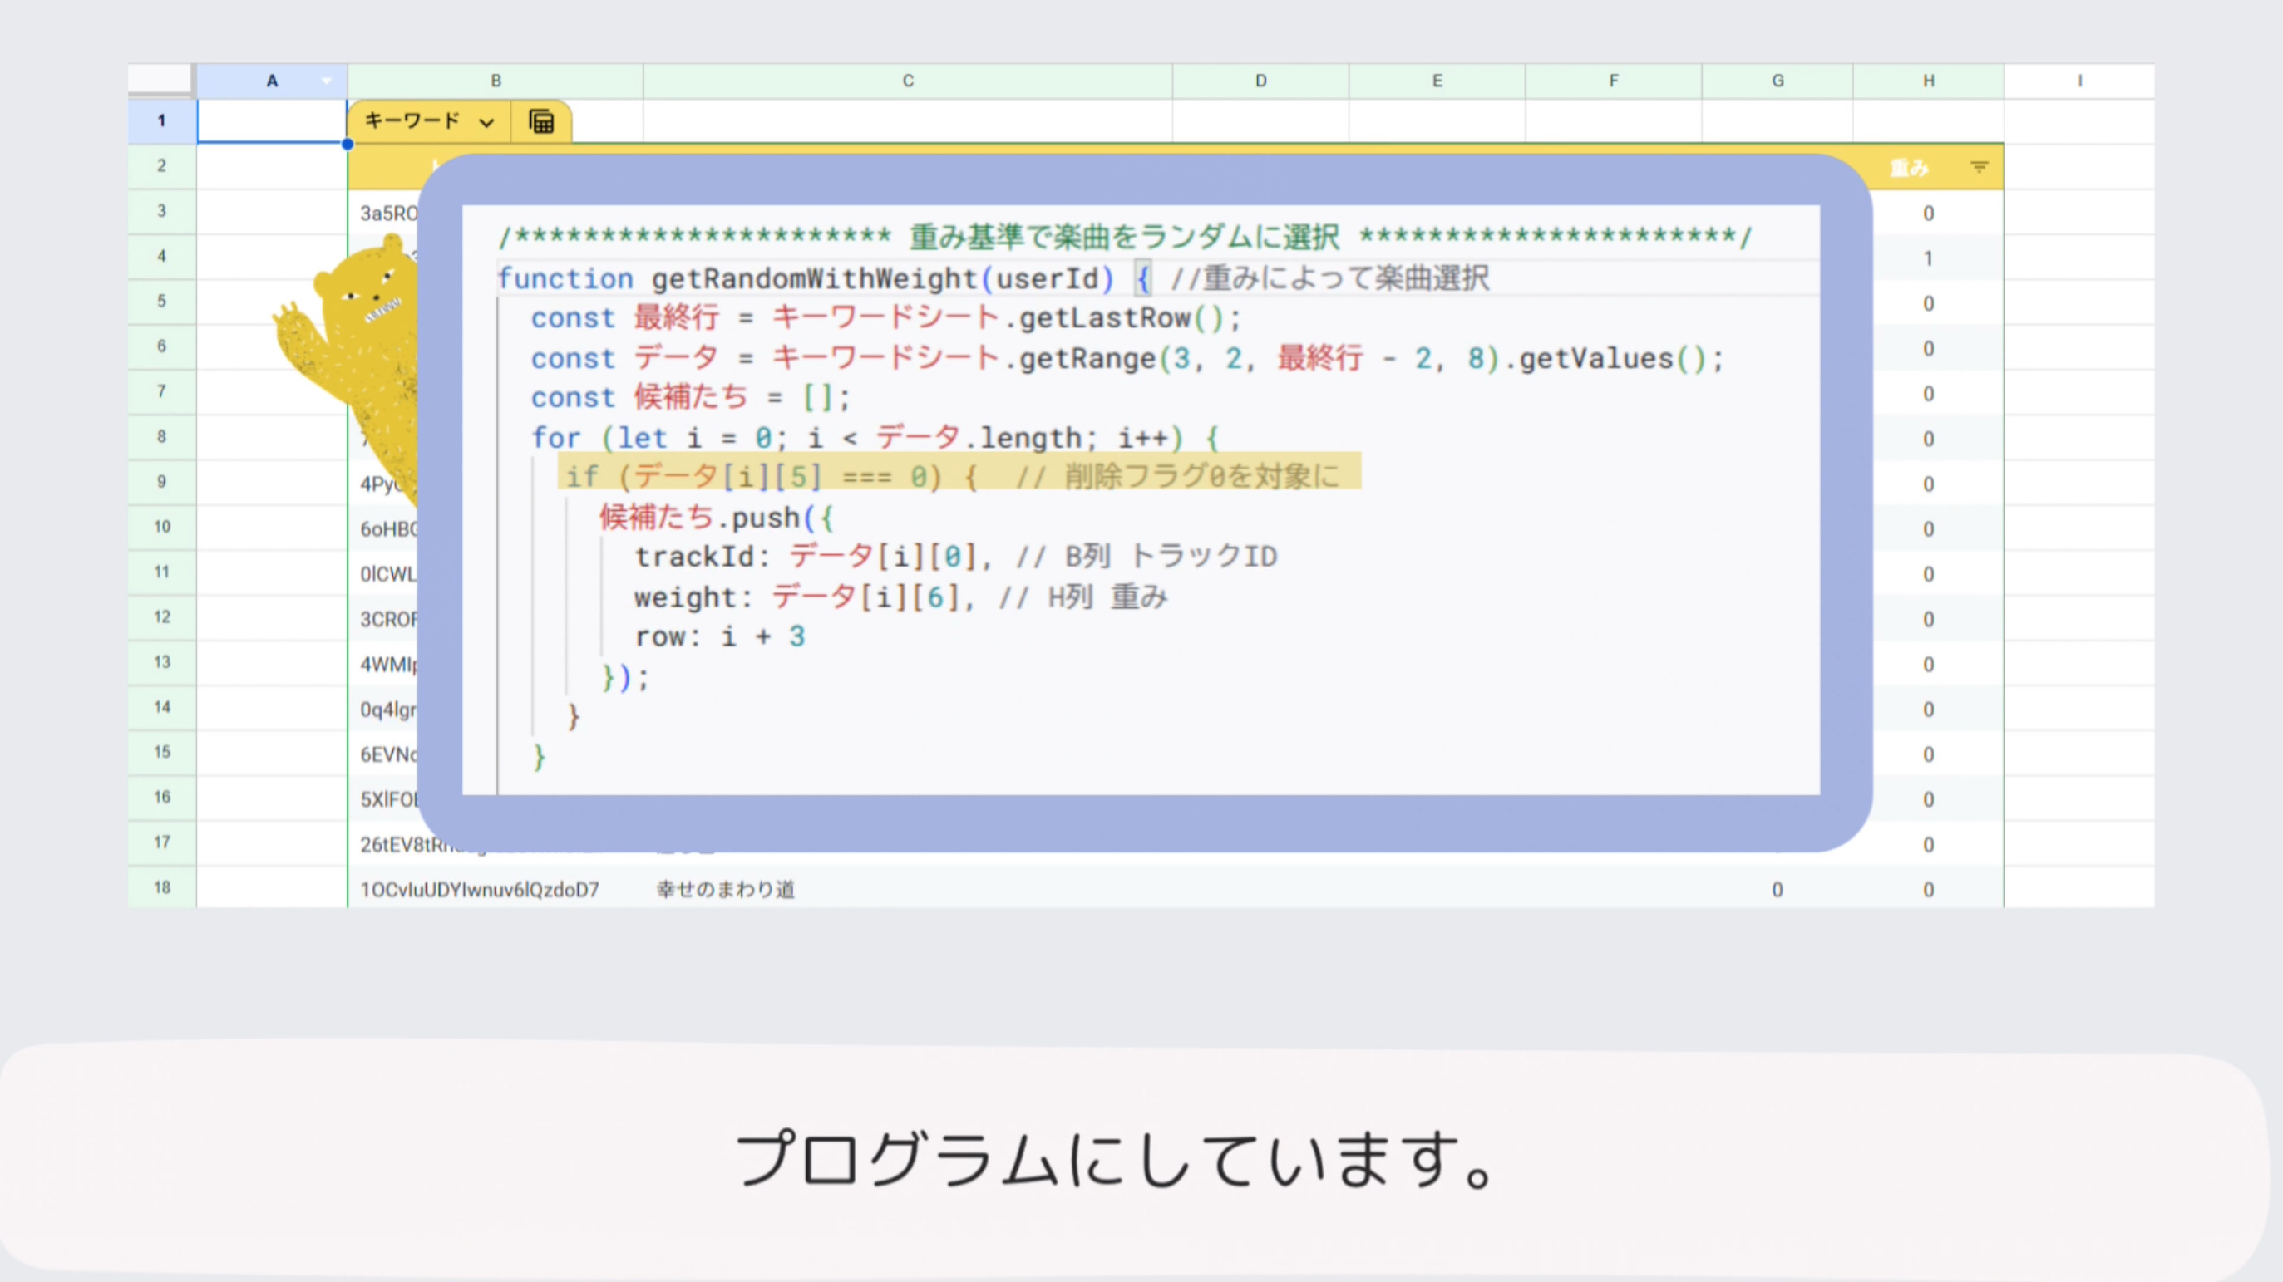
Task: Select row 18 header
Action: click(162, 887)
